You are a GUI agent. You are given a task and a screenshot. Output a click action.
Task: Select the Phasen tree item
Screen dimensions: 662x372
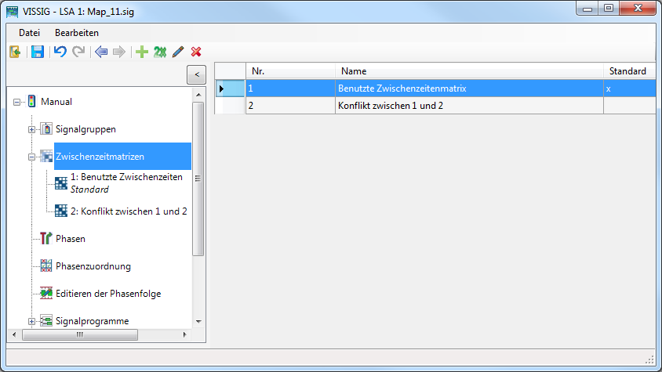70,239
